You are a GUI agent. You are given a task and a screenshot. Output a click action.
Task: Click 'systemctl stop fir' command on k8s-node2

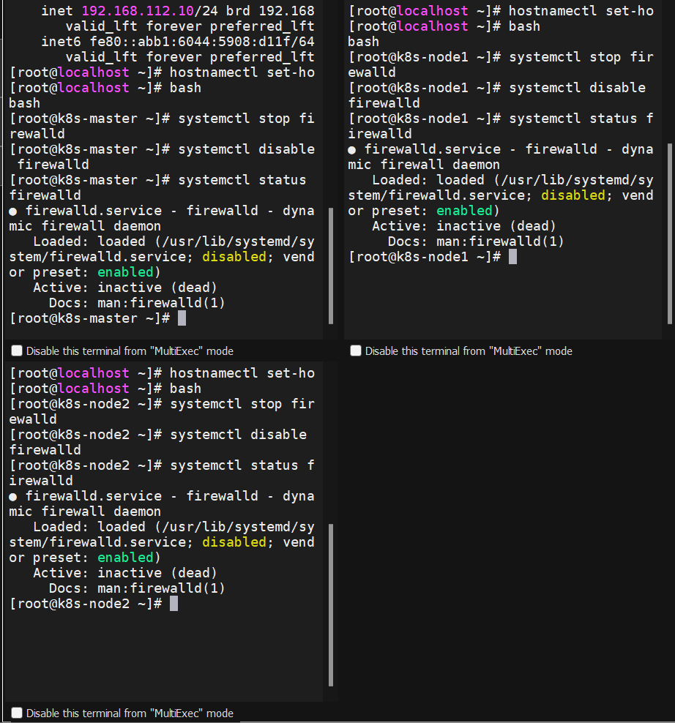coord(242,404)
